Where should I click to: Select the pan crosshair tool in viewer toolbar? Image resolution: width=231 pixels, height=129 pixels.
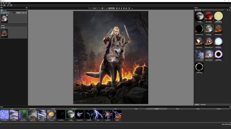point(107,8)
